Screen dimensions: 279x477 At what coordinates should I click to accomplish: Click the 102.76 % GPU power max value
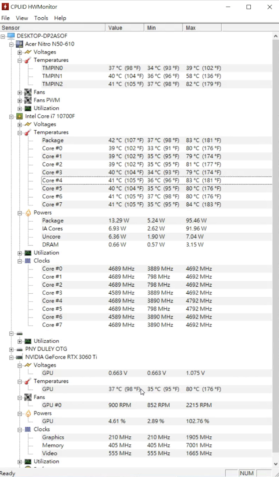(197, 421)
